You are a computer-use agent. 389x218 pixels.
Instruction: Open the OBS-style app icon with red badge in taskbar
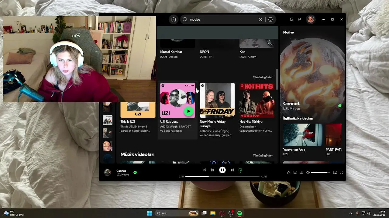tap(231, 213)
